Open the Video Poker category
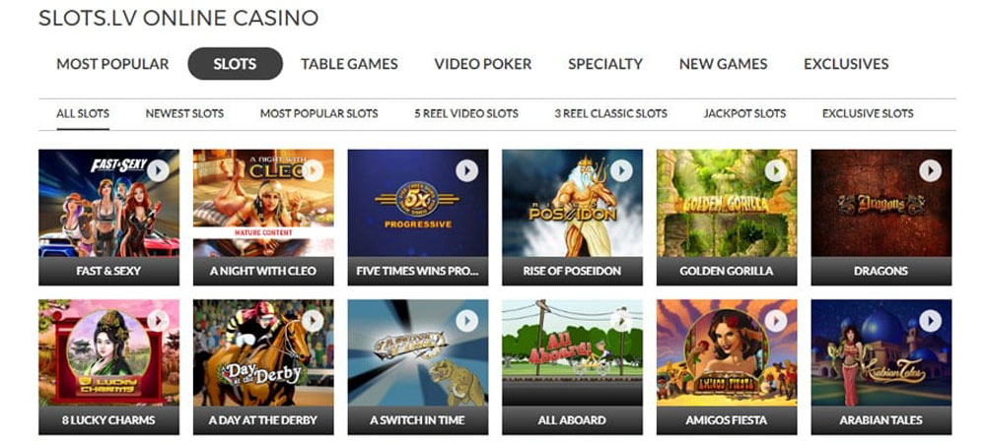Screen dimensions: 986x443 (x=483, y=64)
